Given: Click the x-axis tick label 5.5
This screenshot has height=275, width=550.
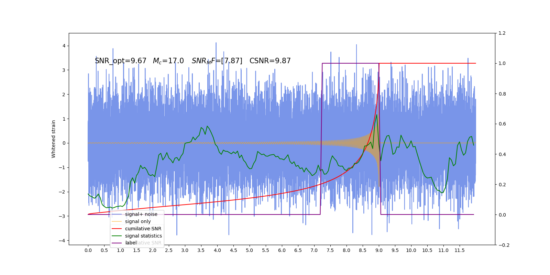Looking at the screenshot, I should (266, 250).
